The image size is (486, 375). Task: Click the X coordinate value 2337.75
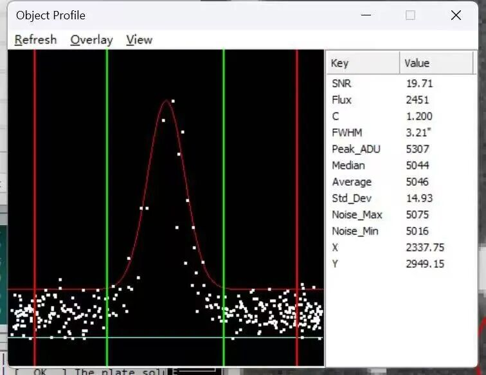coord(425,248)
